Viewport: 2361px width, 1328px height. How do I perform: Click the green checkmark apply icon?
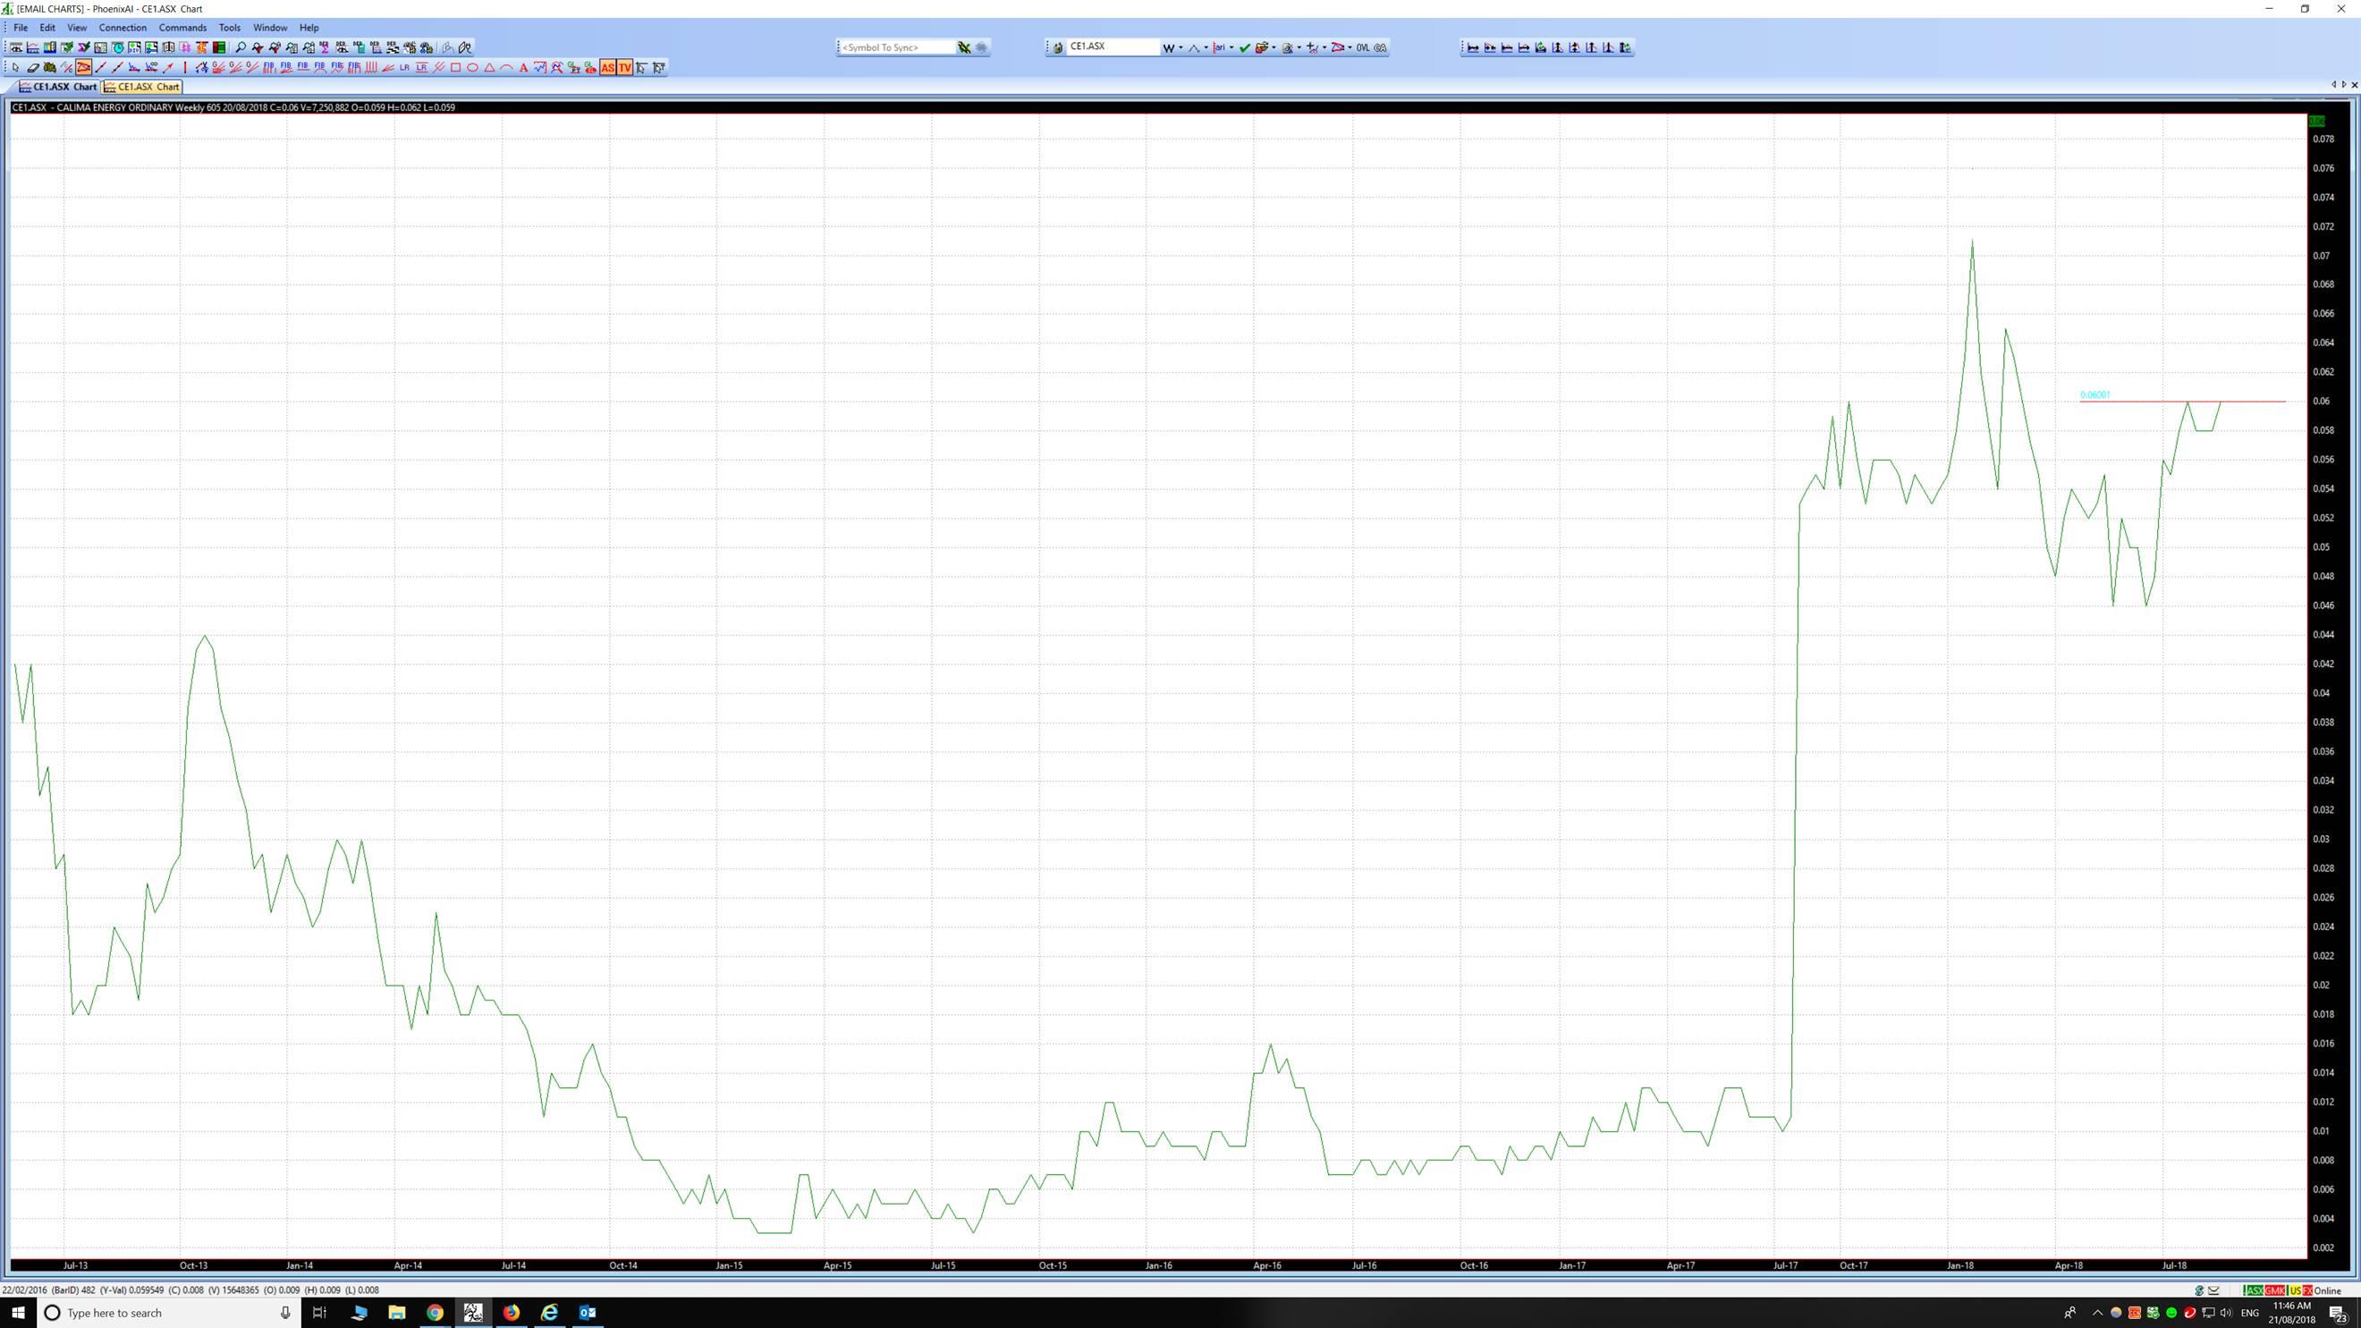click(x=1245, y=47)
